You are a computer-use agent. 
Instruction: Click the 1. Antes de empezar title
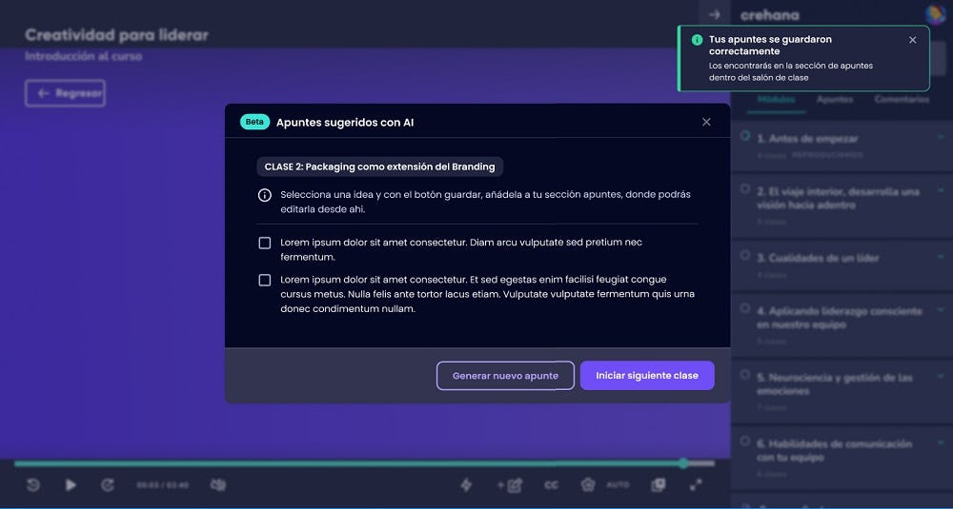pyautogui.click(x=807, y=138)
